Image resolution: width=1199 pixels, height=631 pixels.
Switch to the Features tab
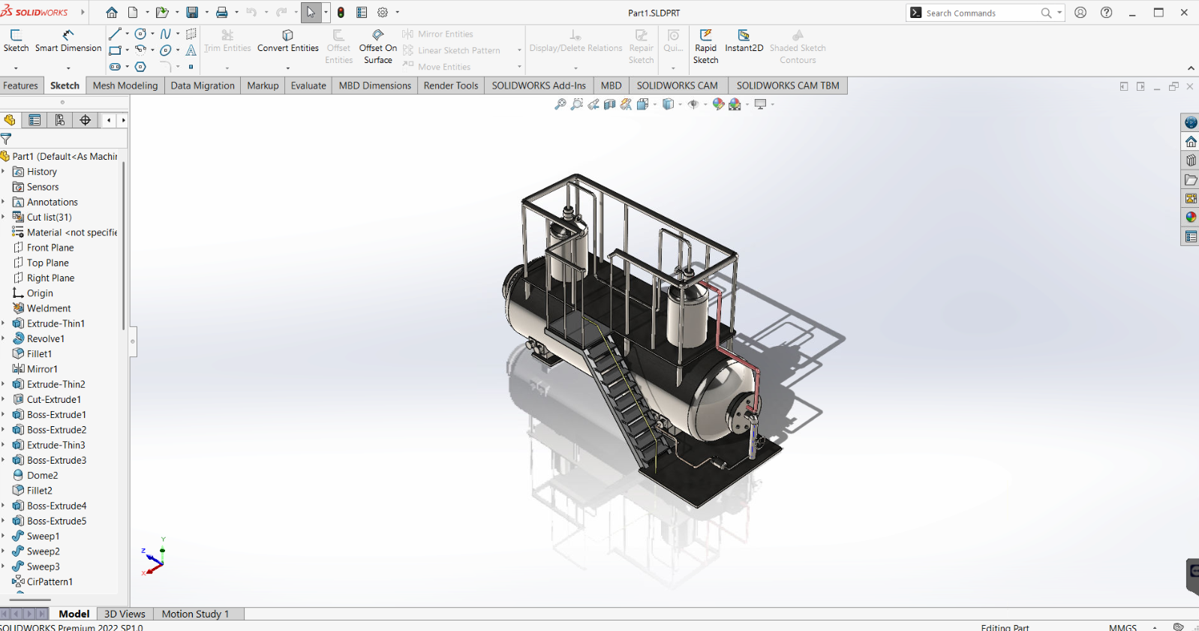20,86
